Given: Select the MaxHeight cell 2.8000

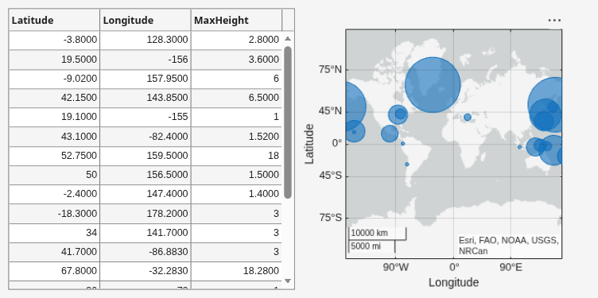Looking at the screenshot, I should (236, 41).
